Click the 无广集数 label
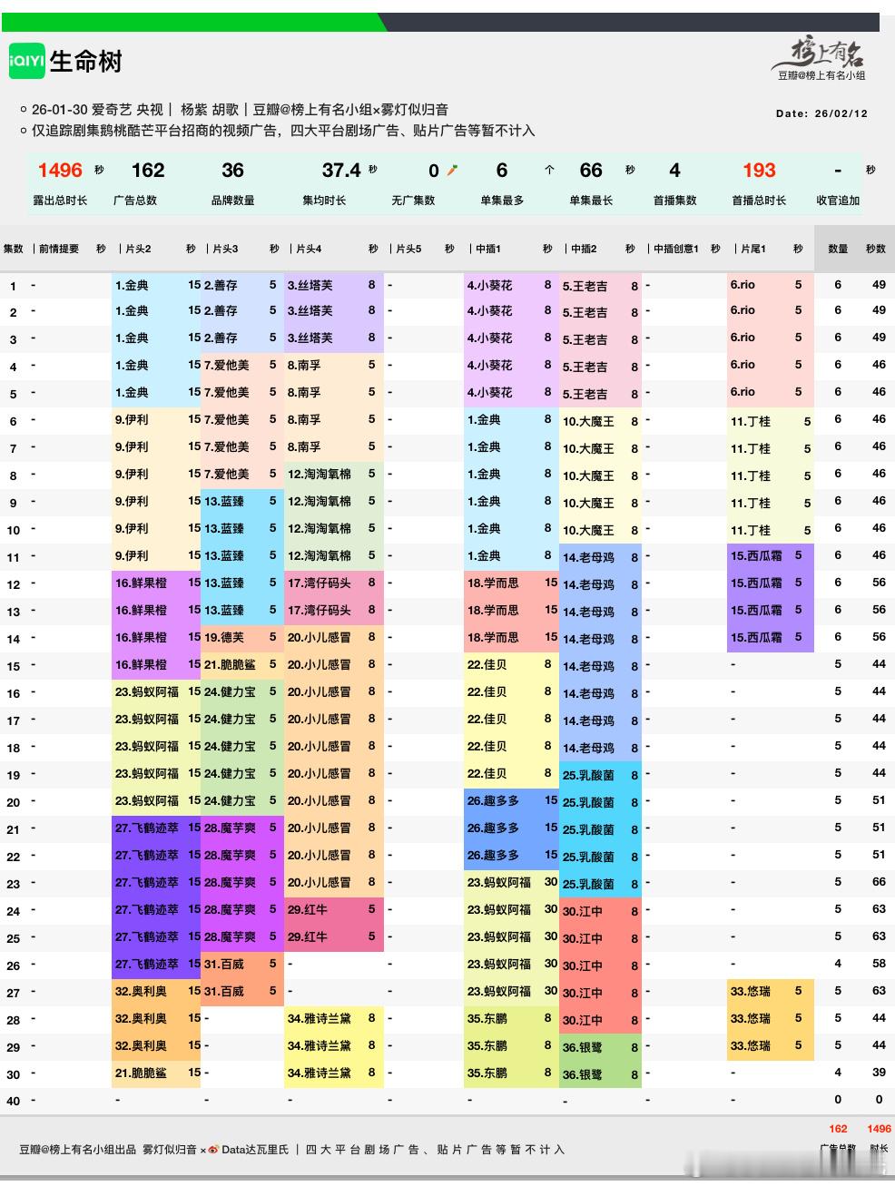 point(413,201)
